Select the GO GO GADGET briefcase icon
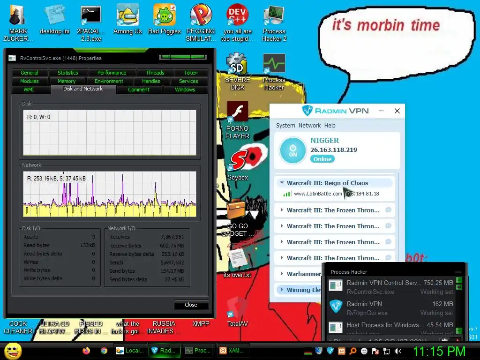Screen dimensions: 480x360 click(237, 217)
